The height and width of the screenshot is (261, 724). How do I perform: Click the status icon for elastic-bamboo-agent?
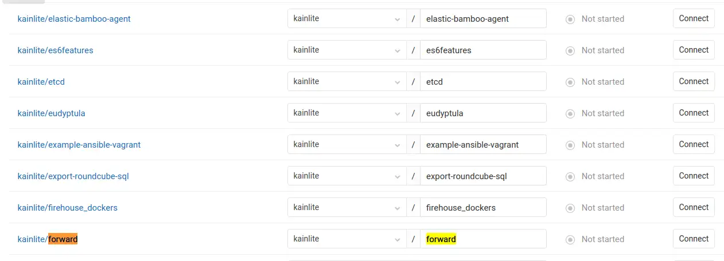click(570, 19)
